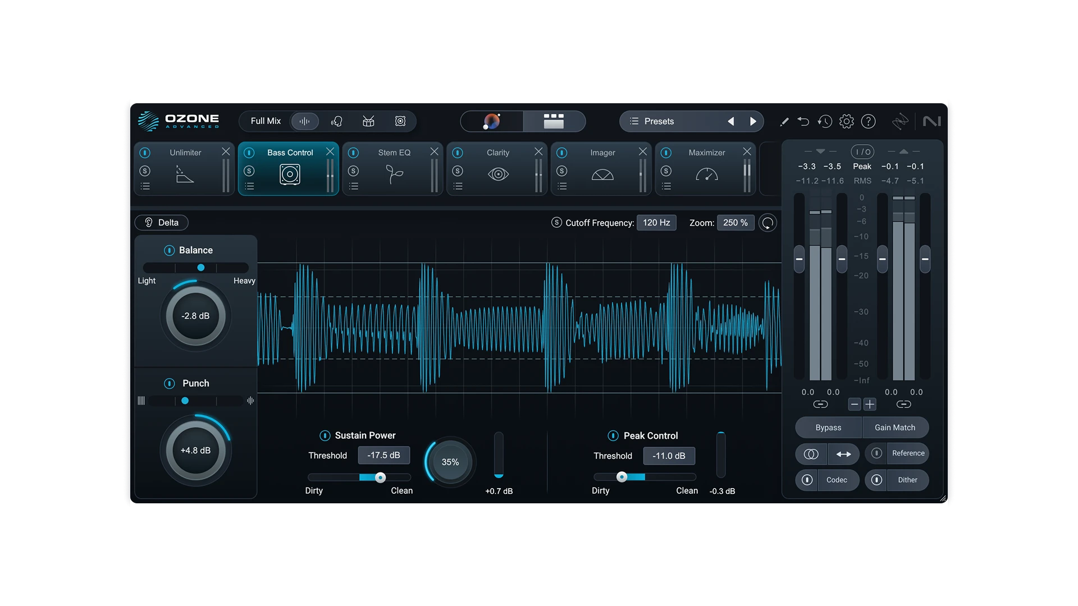Open the Presets dropdown list
Screen dimensions: 1078x606
pyautogui.click(x=659, y=121)
